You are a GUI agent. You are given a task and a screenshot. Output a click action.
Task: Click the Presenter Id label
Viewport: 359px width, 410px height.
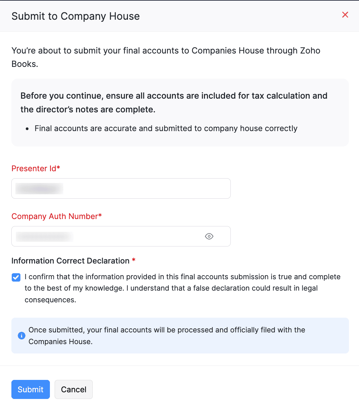point(33,169)
